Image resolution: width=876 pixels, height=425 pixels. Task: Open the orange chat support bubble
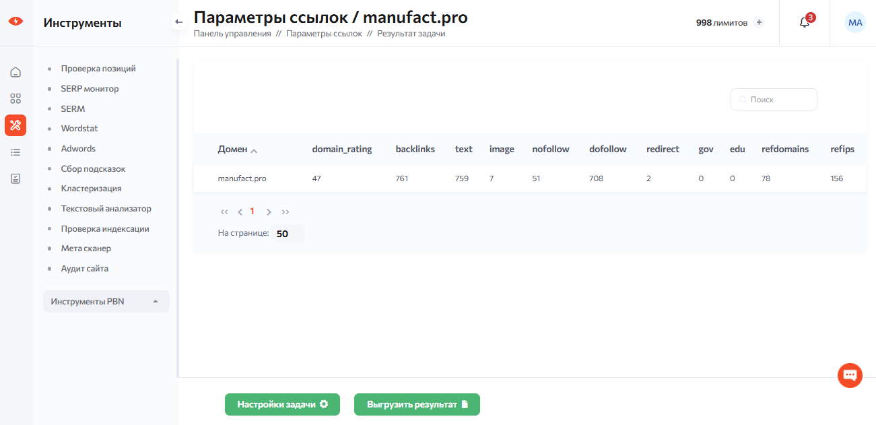tap(850, 375)
